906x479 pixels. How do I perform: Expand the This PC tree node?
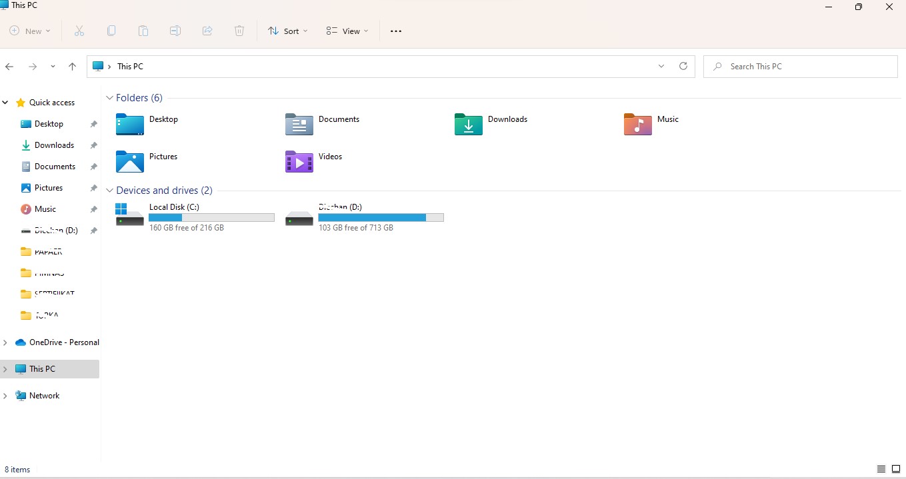5,369
